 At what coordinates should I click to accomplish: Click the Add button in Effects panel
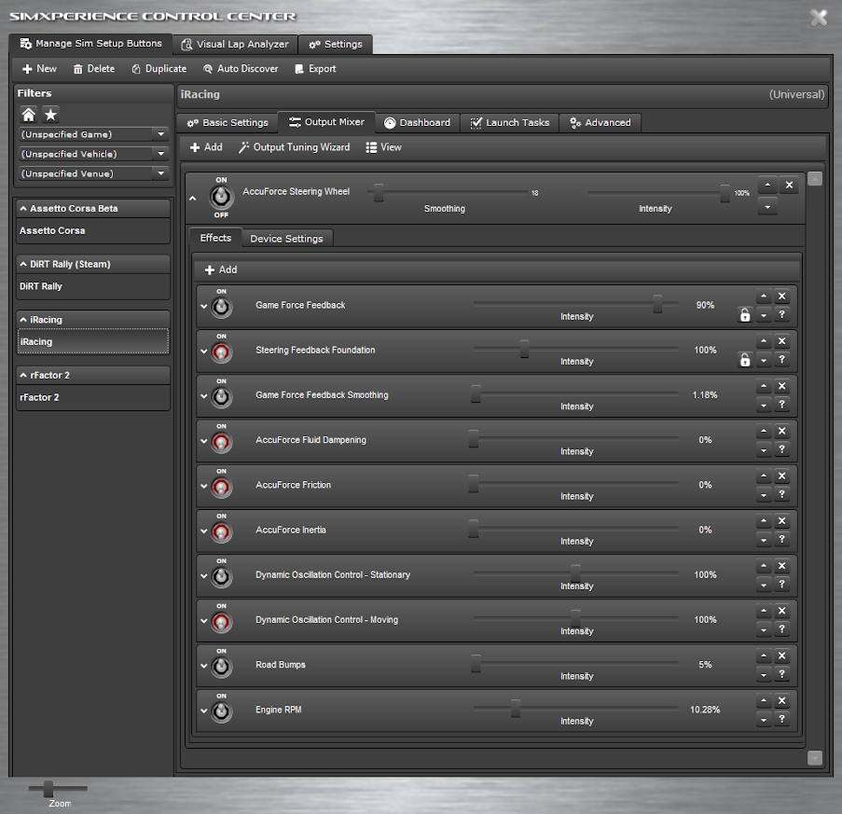[220, 269]
